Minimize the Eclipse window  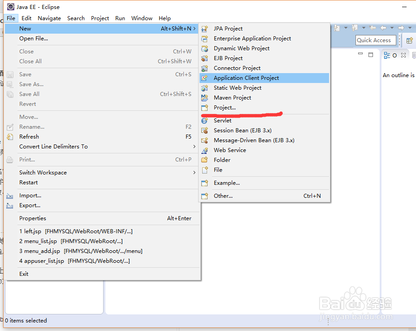(404, 7)
